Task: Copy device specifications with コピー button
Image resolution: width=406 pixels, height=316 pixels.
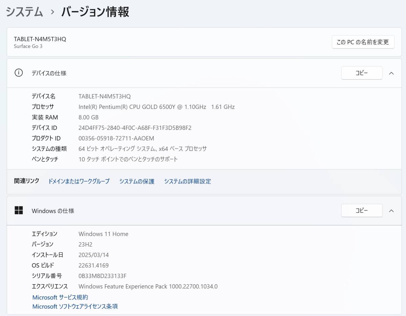Action: [x=362, y=73]
